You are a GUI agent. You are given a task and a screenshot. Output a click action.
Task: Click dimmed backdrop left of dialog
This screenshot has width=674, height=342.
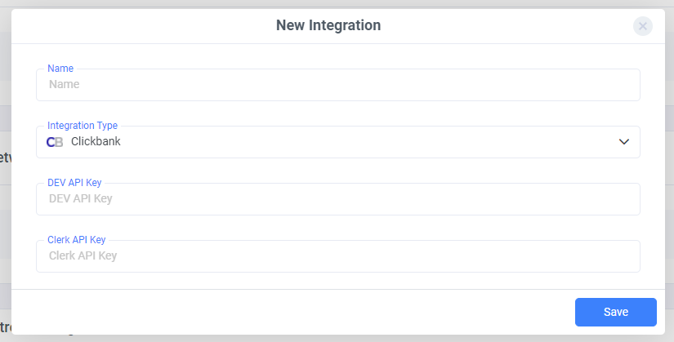5,215
